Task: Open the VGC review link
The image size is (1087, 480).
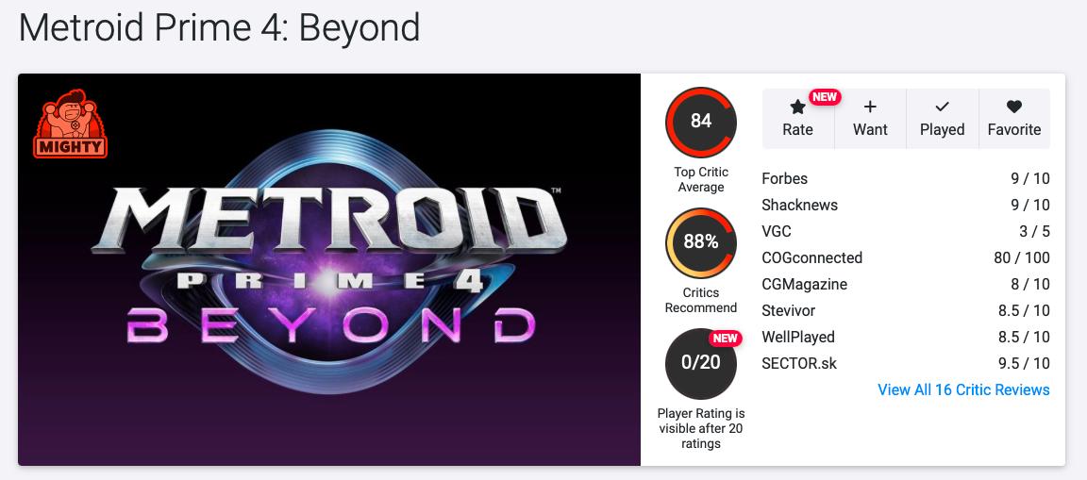Action: [x=777, y=231]
